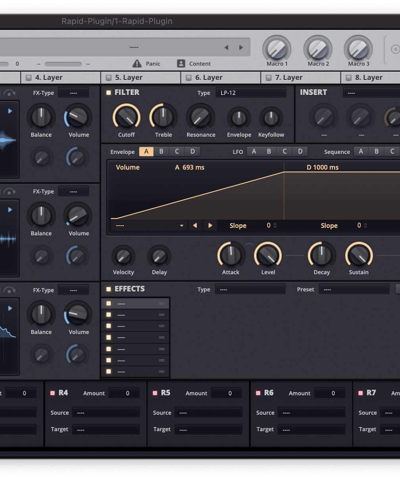Switch to Envelope tab B
400x479 pixels.
[162, 151]
